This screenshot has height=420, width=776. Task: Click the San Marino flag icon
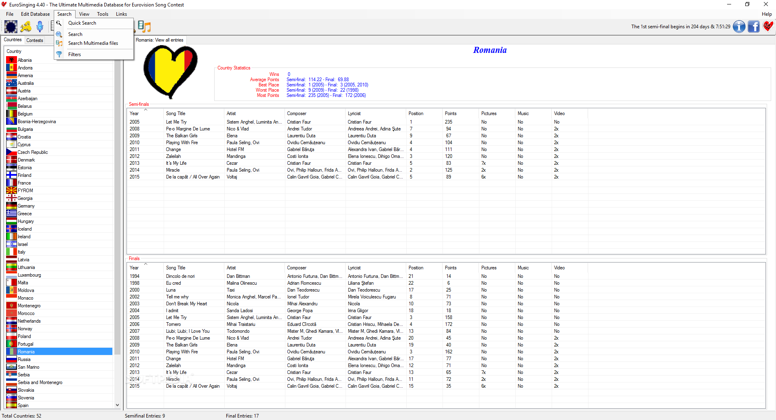11,367
